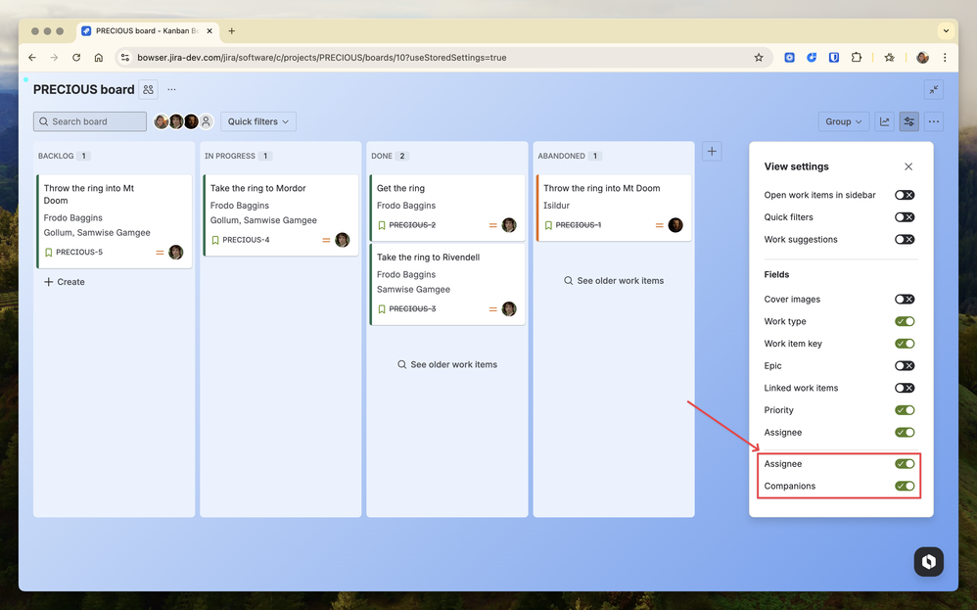Close the PRECIOUS board browser tab
The height and width of the screenshot is (610, 977).
tap(209, 30)
